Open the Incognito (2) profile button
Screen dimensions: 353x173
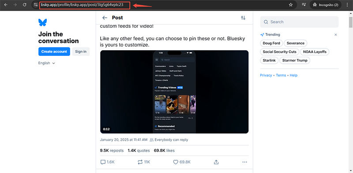tap(326, 5)
